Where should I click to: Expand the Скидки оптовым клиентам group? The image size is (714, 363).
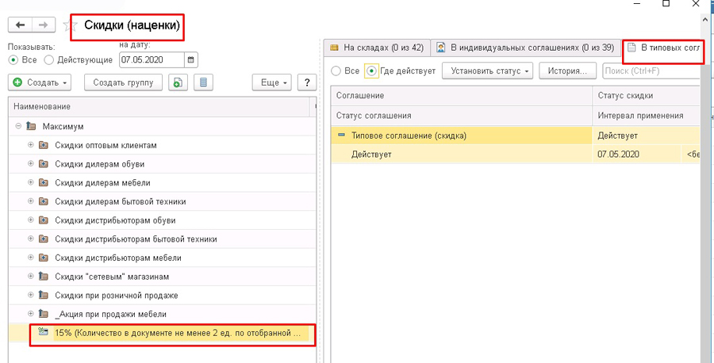(31, 145)
